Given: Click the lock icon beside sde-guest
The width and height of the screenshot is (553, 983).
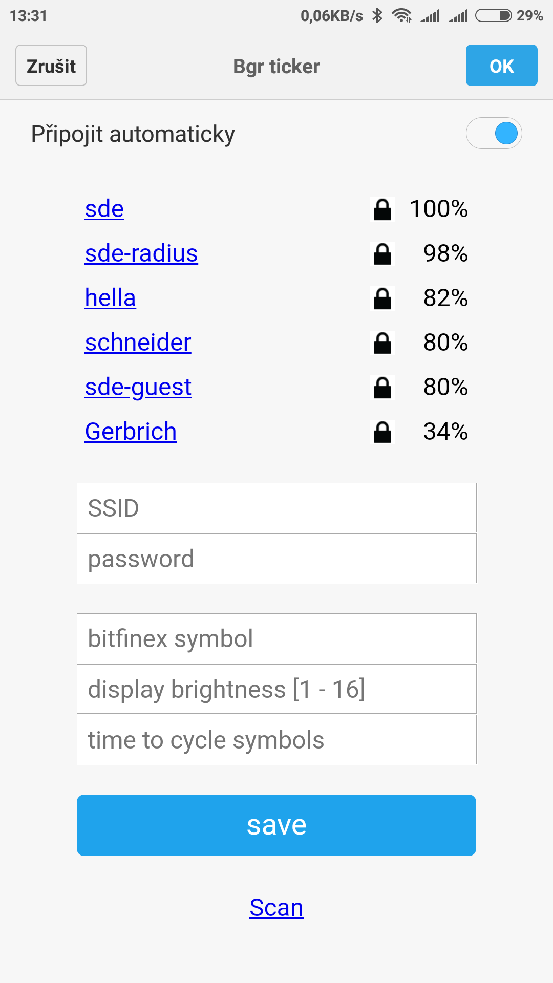Looking at the screenshot, I should (382, 388).
